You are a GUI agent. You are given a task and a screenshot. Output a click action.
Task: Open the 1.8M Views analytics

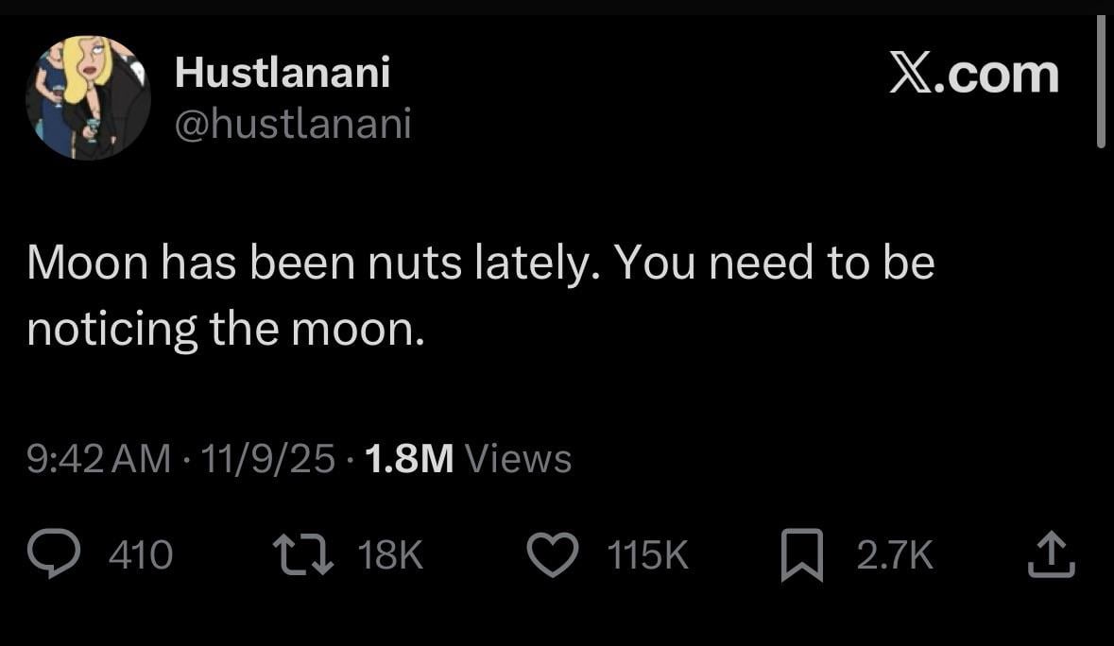[467, 459]
